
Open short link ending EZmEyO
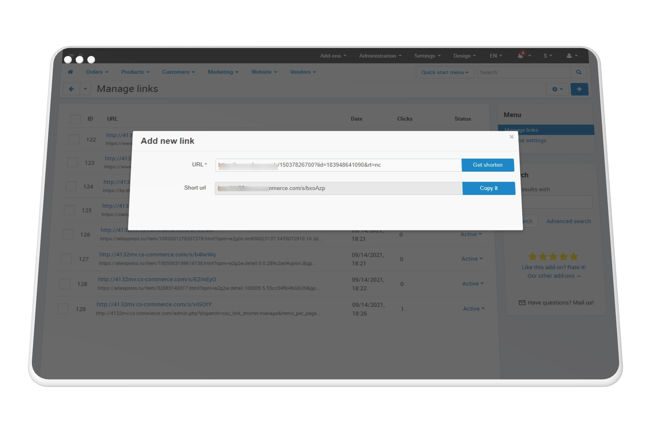[157, 279]
